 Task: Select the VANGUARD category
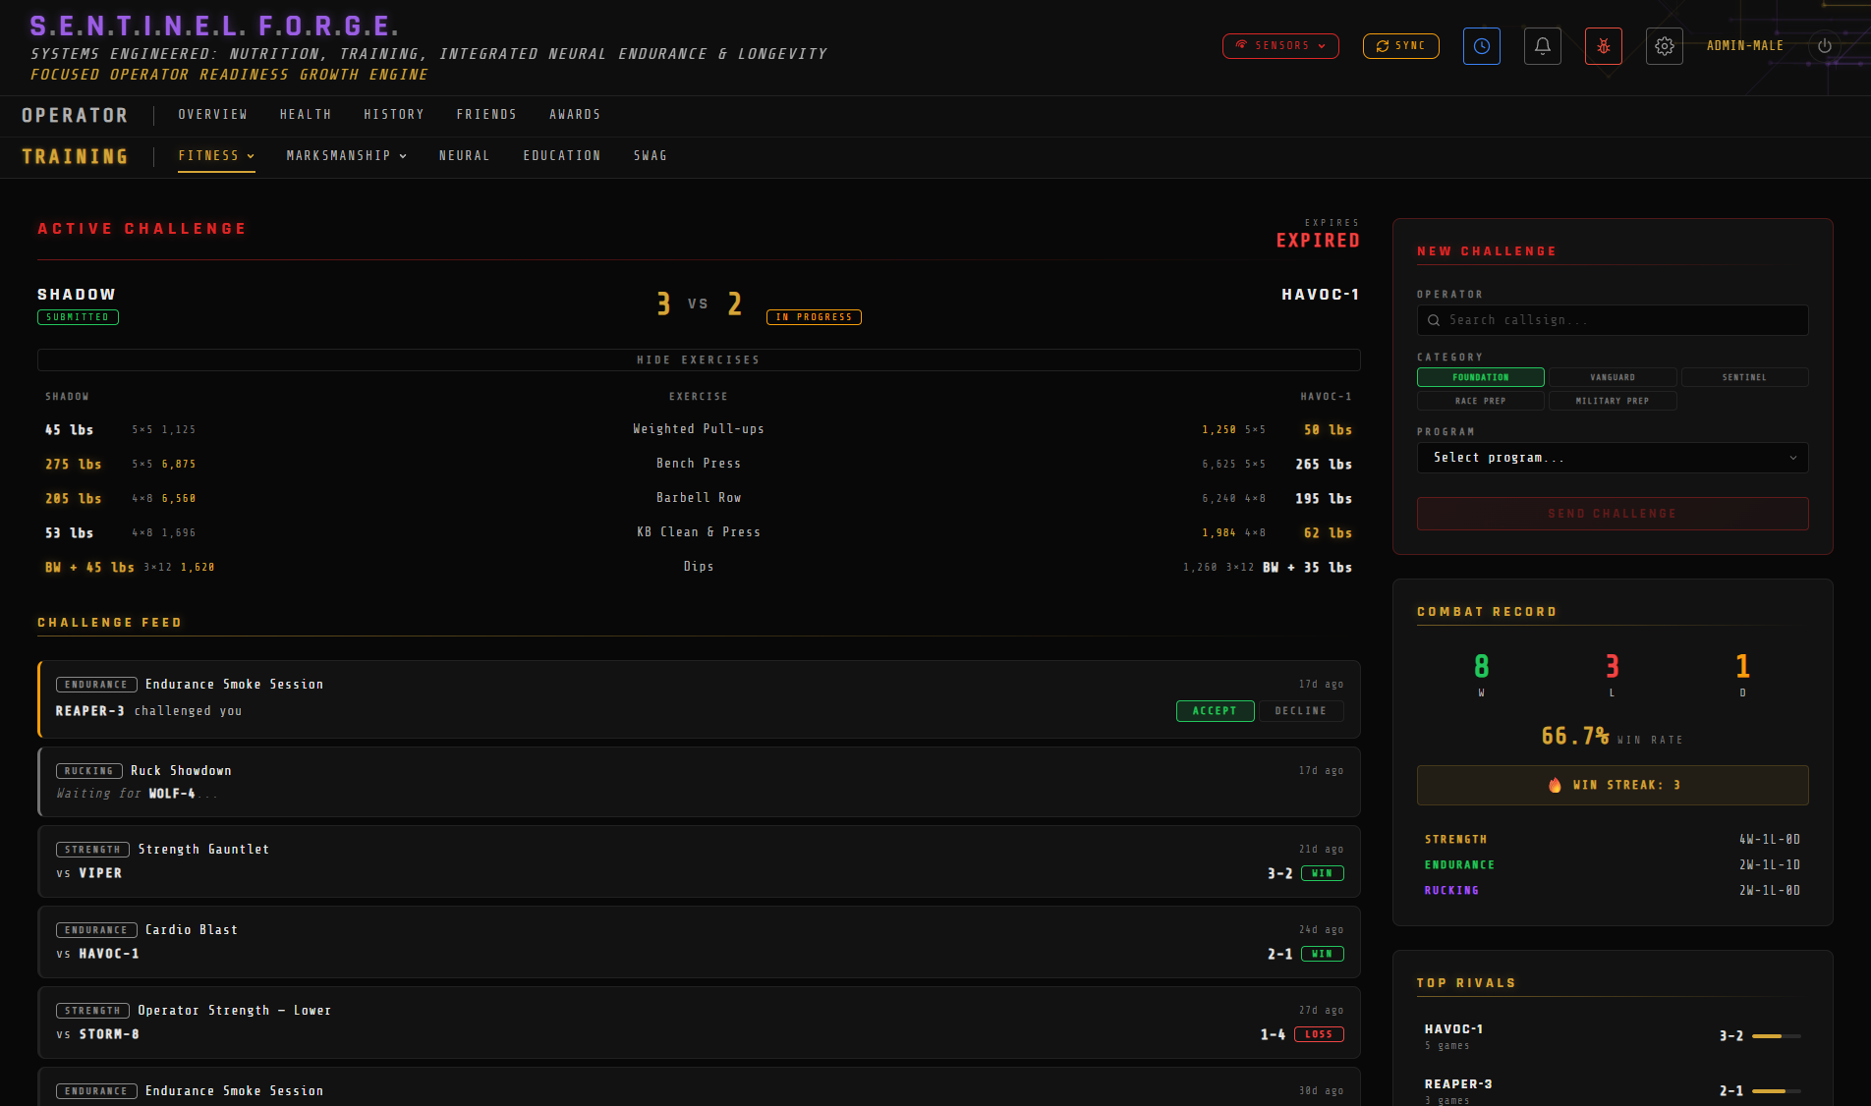point(1612,377)
